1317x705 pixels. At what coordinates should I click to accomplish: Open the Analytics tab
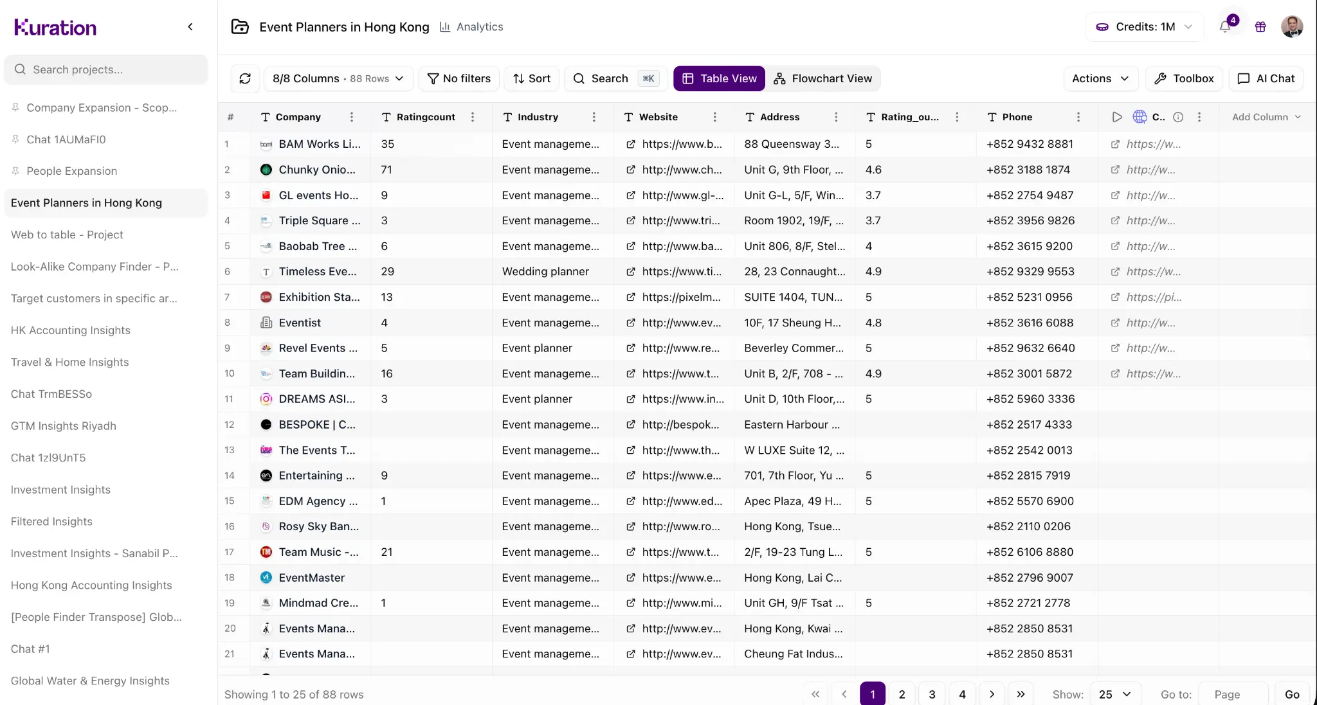coord(471,27)
